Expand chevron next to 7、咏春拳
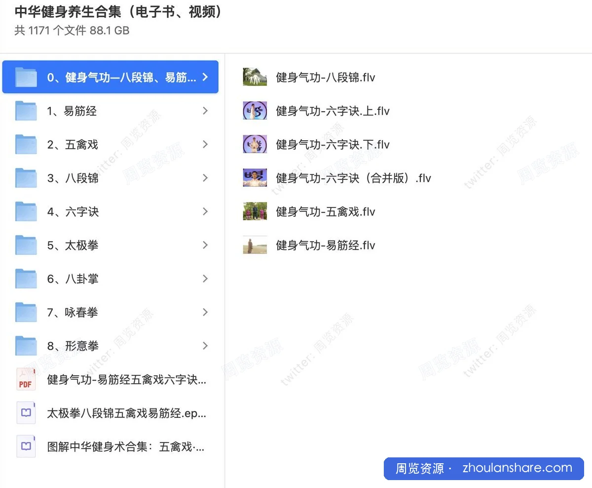The height and width of the screenshot is (488, 592). [205, 313]
